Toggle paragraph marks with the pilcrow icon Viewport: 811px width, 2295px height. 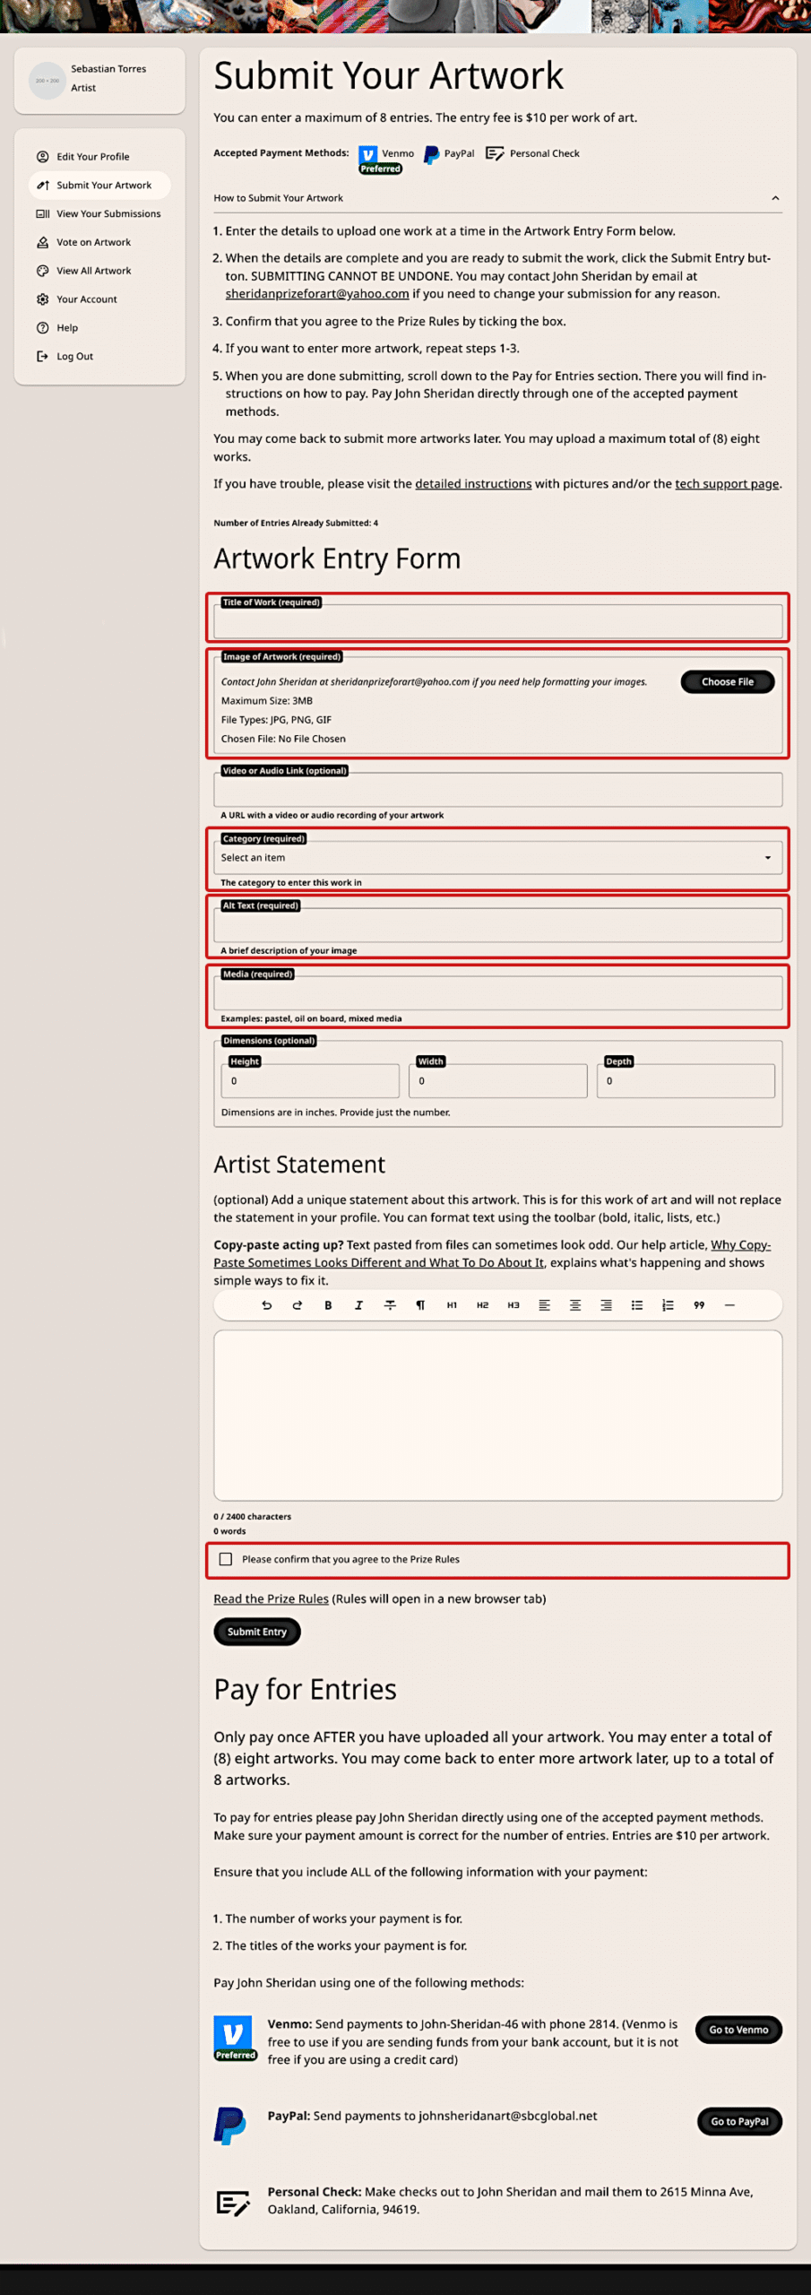click(x=420, y=1305)
